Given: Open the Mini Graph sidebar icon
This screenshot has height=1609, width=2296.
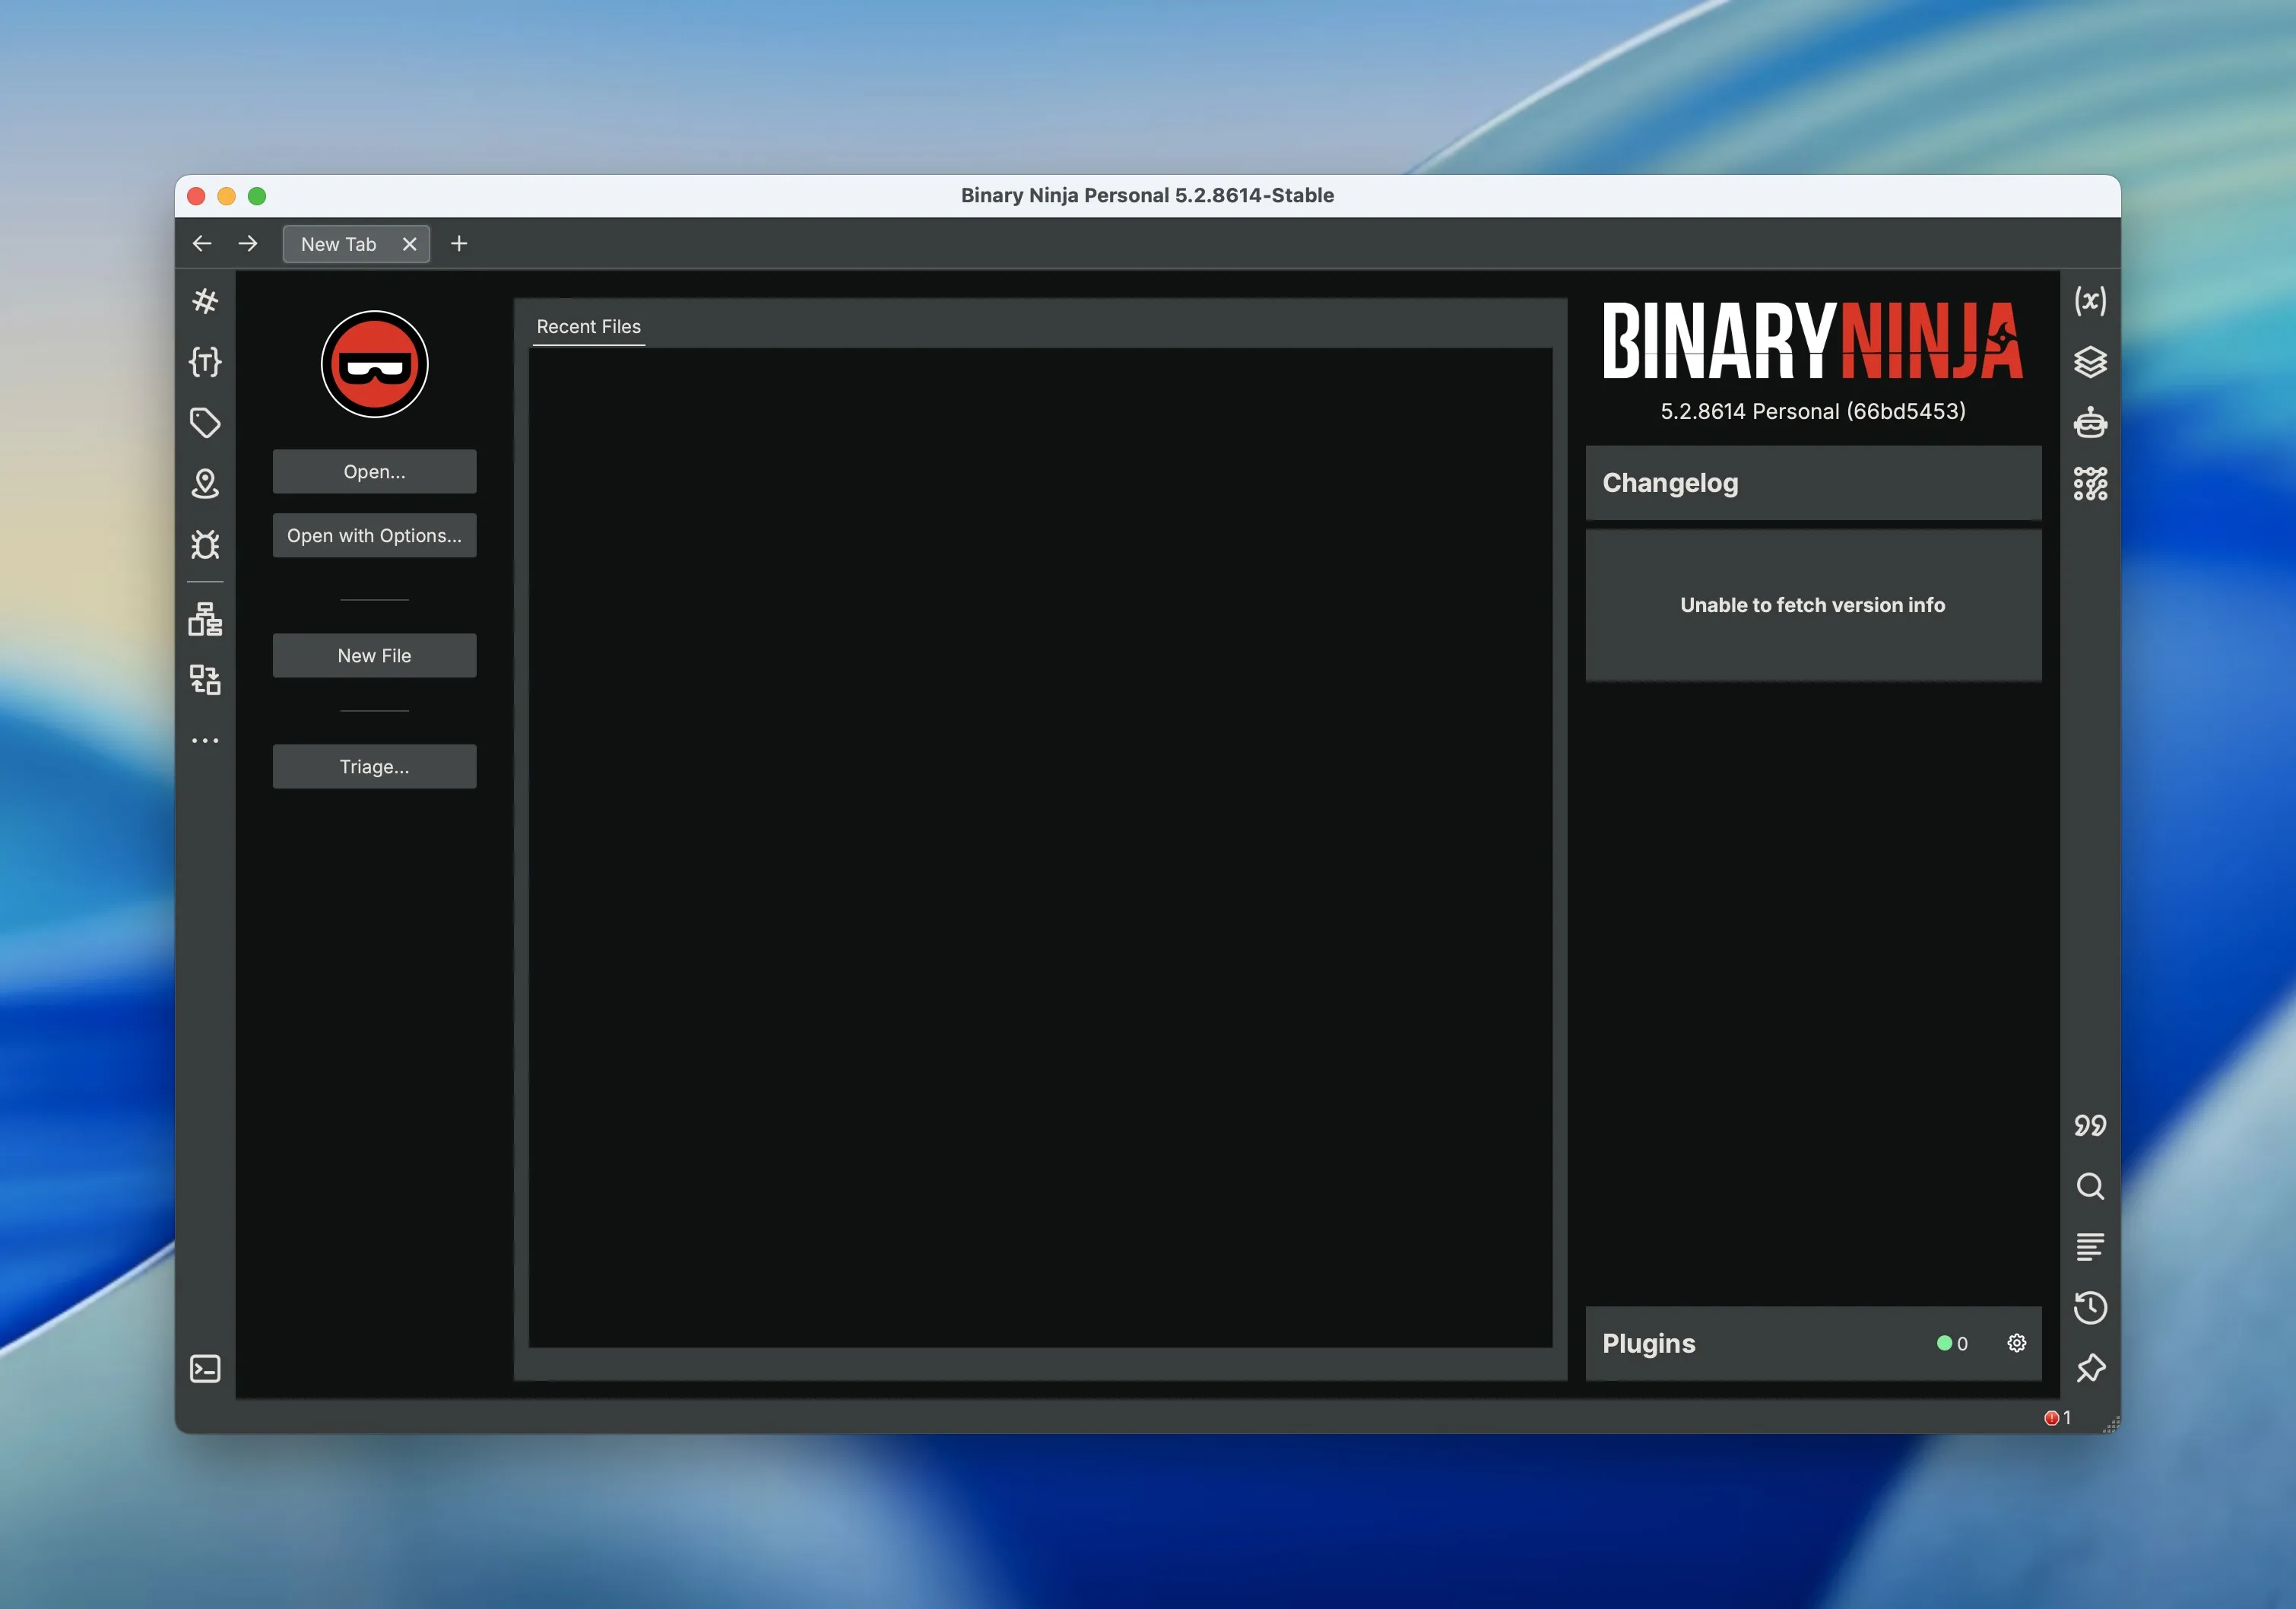Looking at the screenshot, I should click(2090, 484).
